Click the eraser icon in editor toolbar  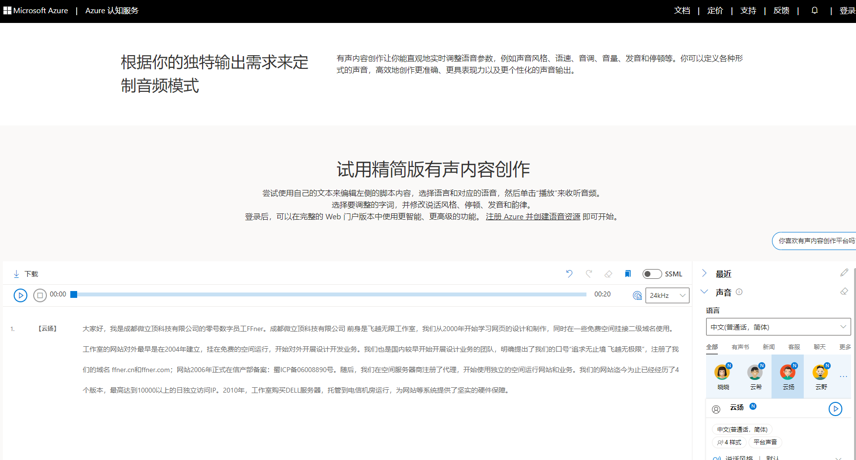pyautogui.click(x=608, y=274)
